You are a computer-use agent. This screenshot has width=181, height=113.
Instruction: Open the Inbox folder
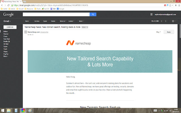point(5,31)
